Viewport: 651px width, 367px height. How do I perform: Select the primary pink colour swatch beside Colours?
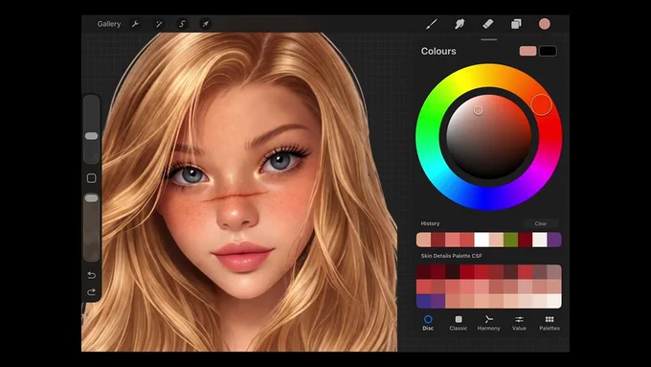(528, 51)
